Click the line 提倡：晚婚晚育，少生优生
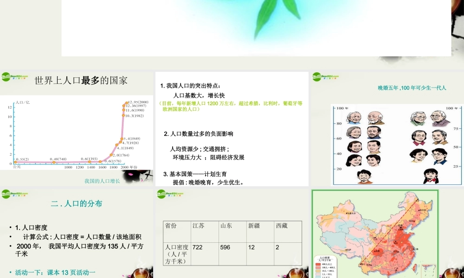This screenshot has height=278, width=464. click(x=209, y=183)
